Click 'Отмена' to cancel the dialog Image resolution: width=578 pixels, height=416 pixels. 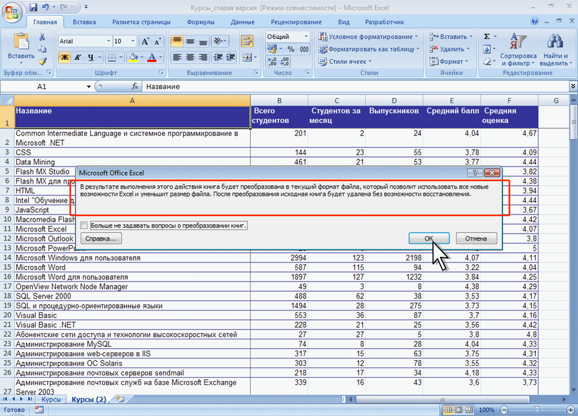coord(476,238)
